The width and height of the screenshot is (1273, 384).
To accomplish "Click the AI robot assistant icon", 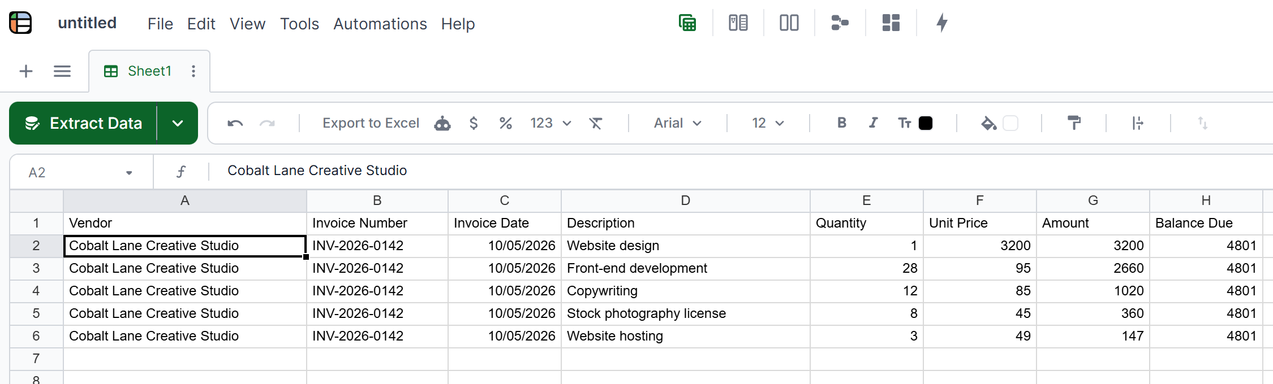I will [442, 123].
